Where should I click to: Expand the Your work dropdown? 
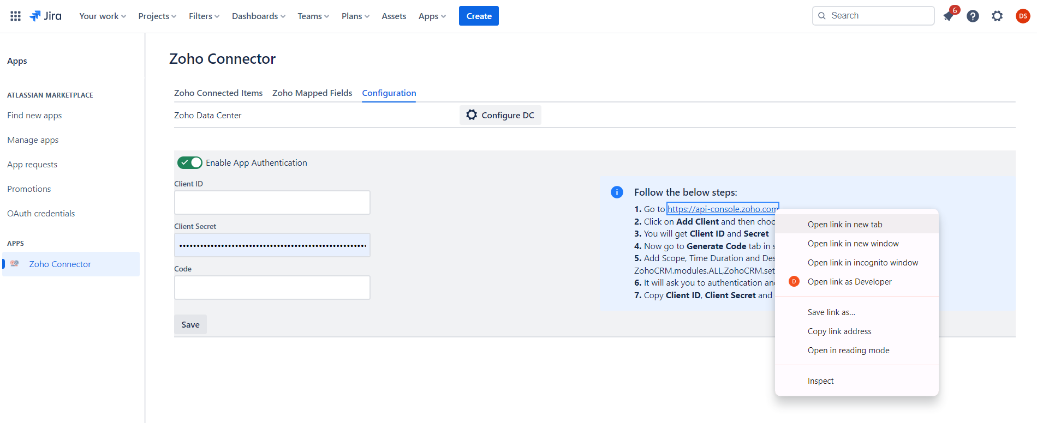click(x=103, y=16)
